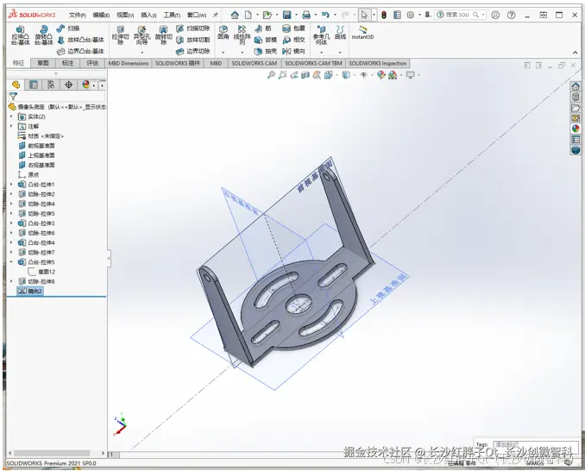Open PropertyManager tab in left panel

point(34,85)
